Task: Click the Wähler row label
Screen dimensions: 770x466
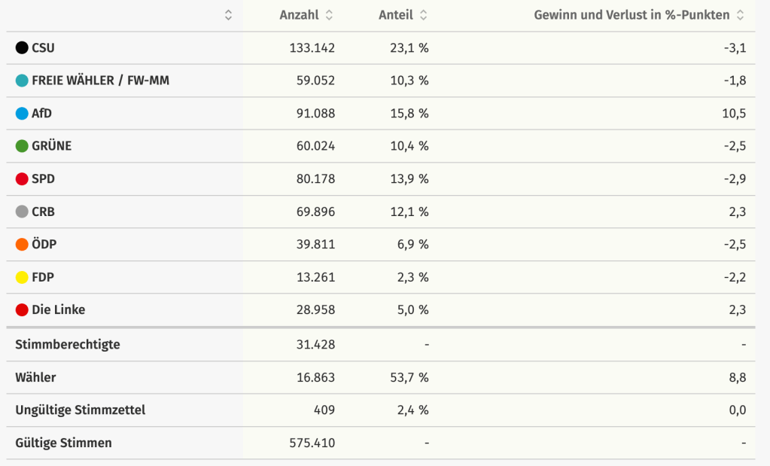Action: 35,377
